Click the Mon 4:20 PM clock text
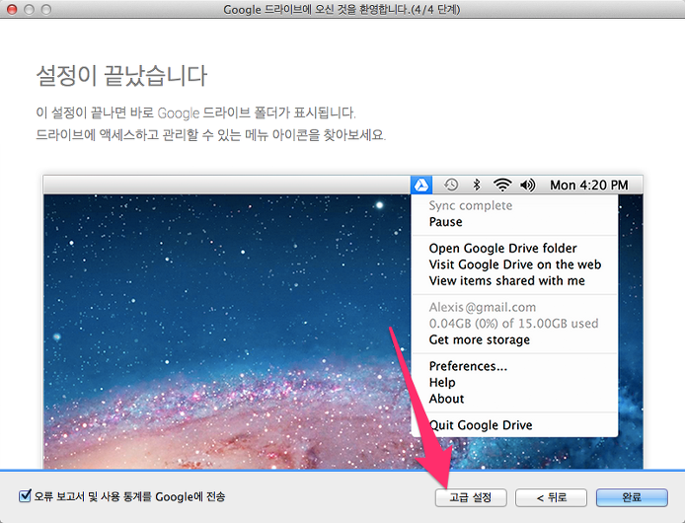The height and width of the screenshot is (523, 685). click(589, 186)
